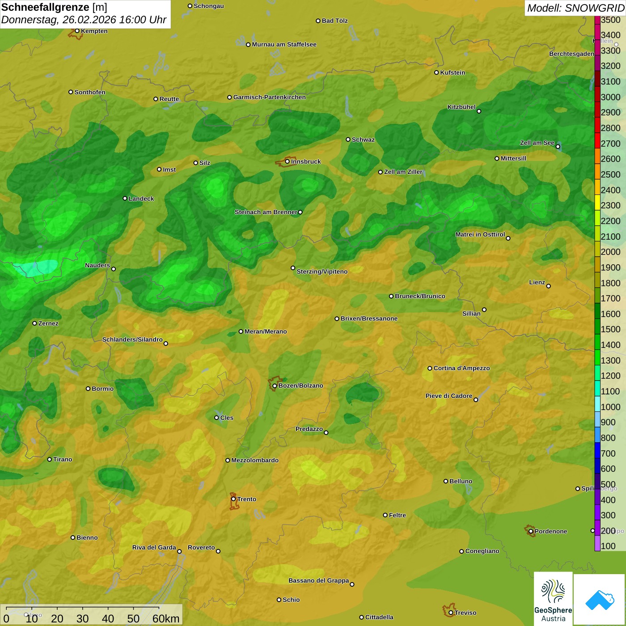Pick the Kitzbühel city marker dot
This screenshot has width=626, height=626.
click(479, 111)
